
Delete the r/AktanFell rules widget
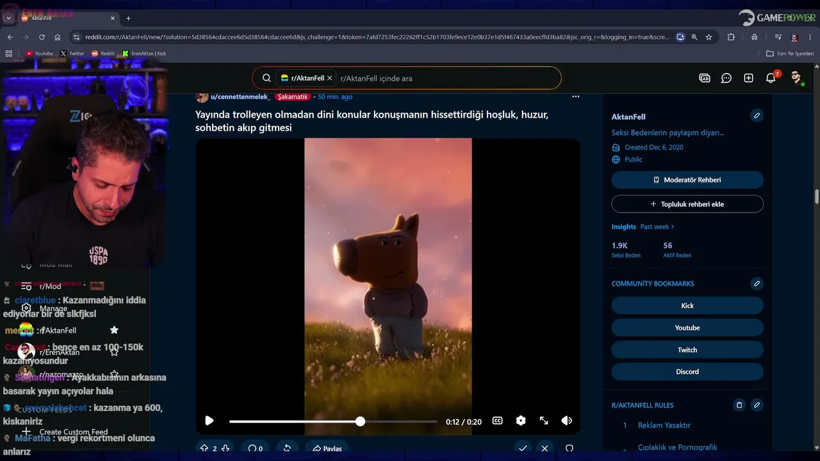tap(739, 405)
